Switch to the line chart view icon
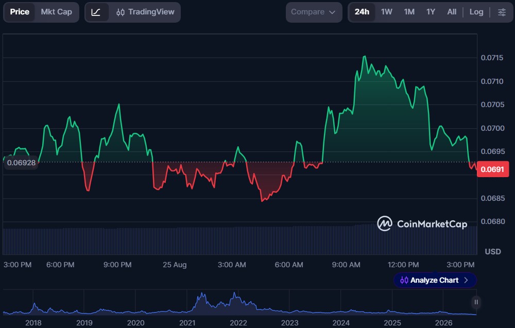This screenshot has height=328, width=515. pyautogui.click(x=96, y=12)
